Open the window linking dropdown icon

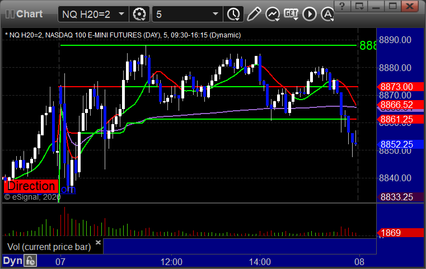coord(359,6)
